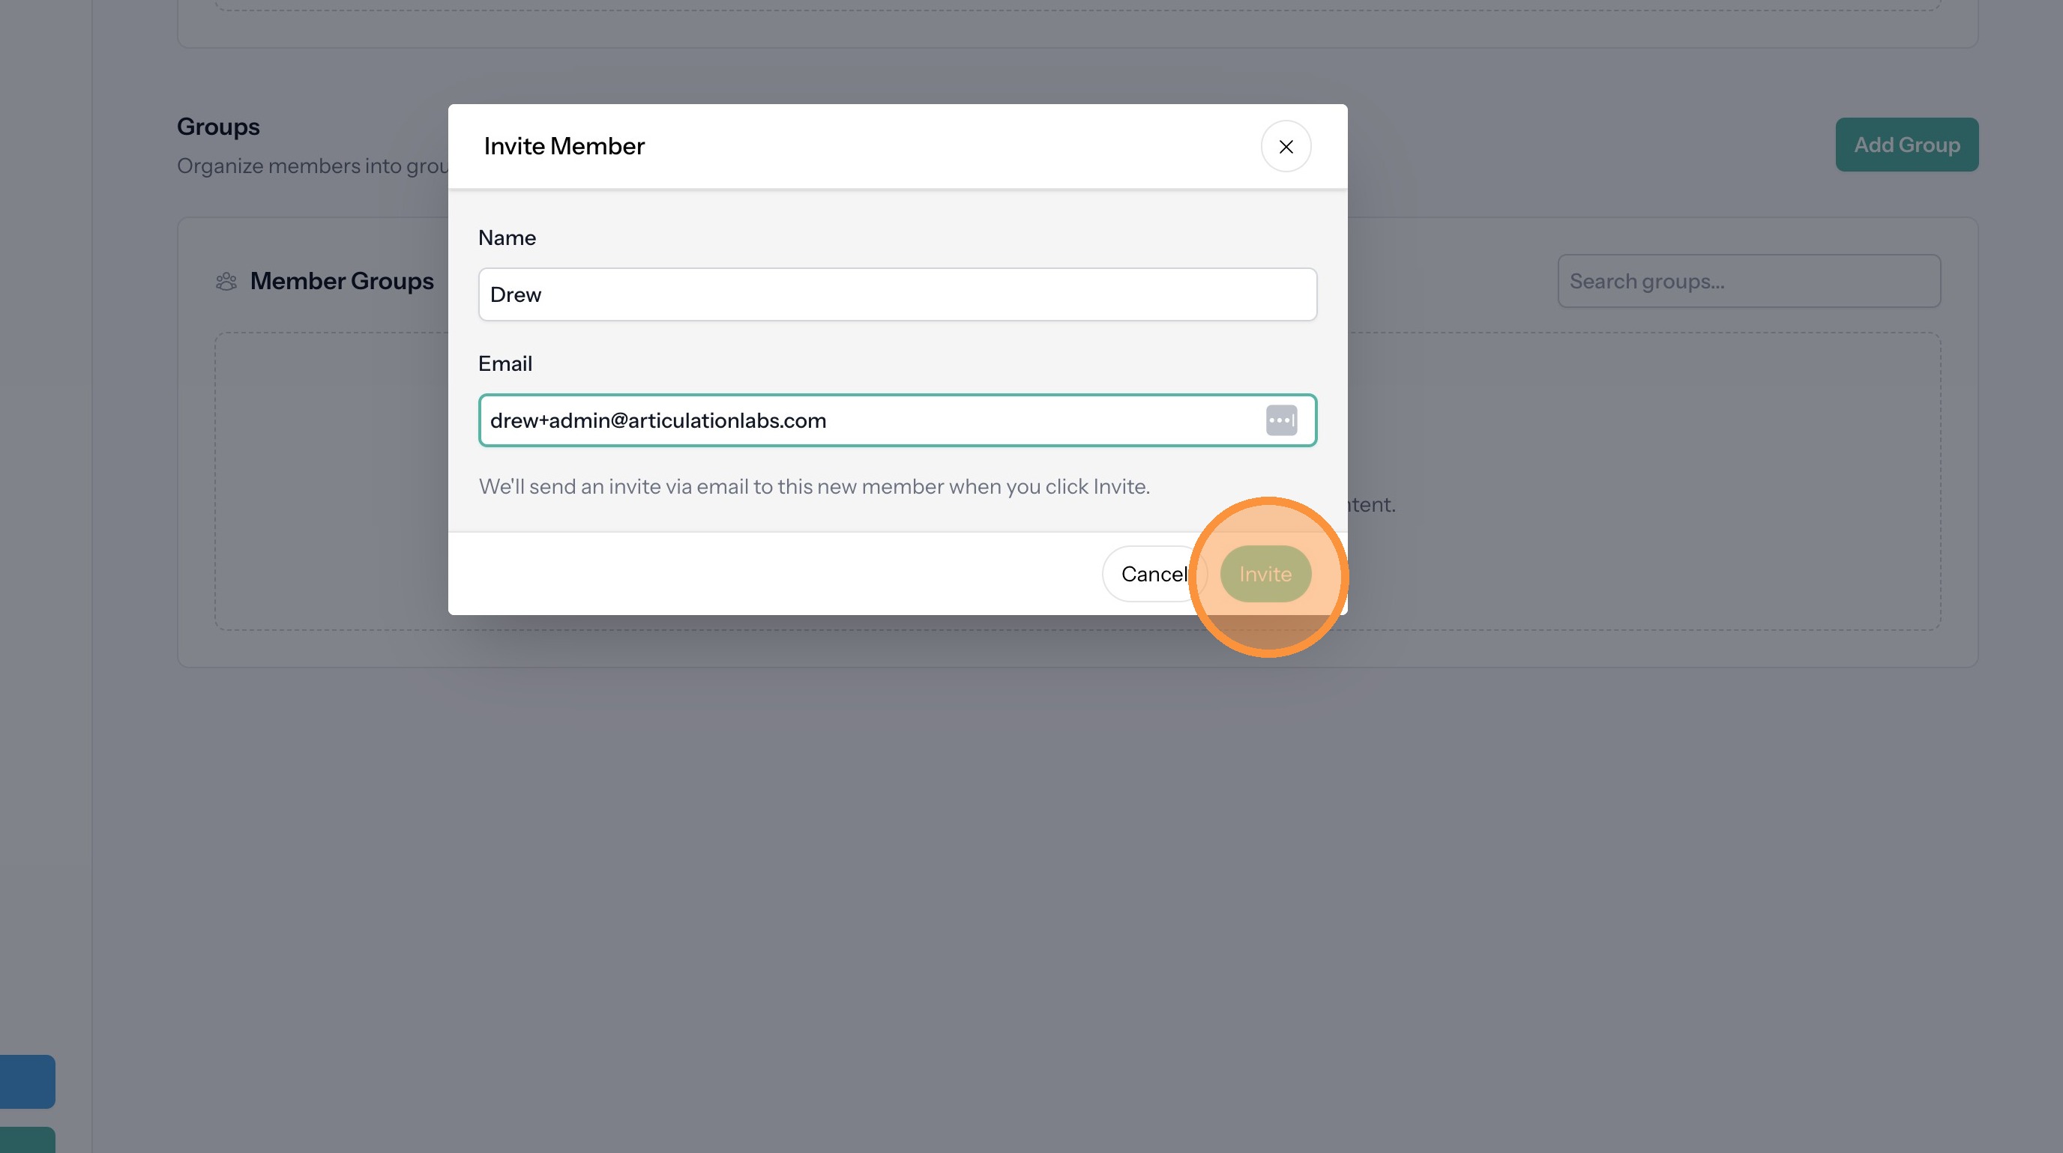Click the dashed empty groups area
The image size is (2063, 1153).
[x=1642, y=480]
